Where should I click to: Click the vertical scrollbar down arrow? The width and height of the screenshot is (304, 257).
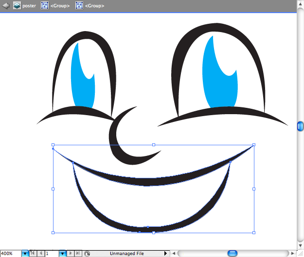tap(300, 245)
